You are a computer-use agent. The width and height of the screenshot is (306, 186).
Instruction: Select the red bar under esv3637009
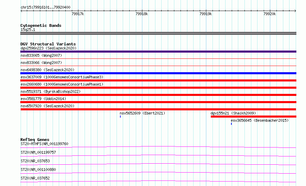point(158,80)
